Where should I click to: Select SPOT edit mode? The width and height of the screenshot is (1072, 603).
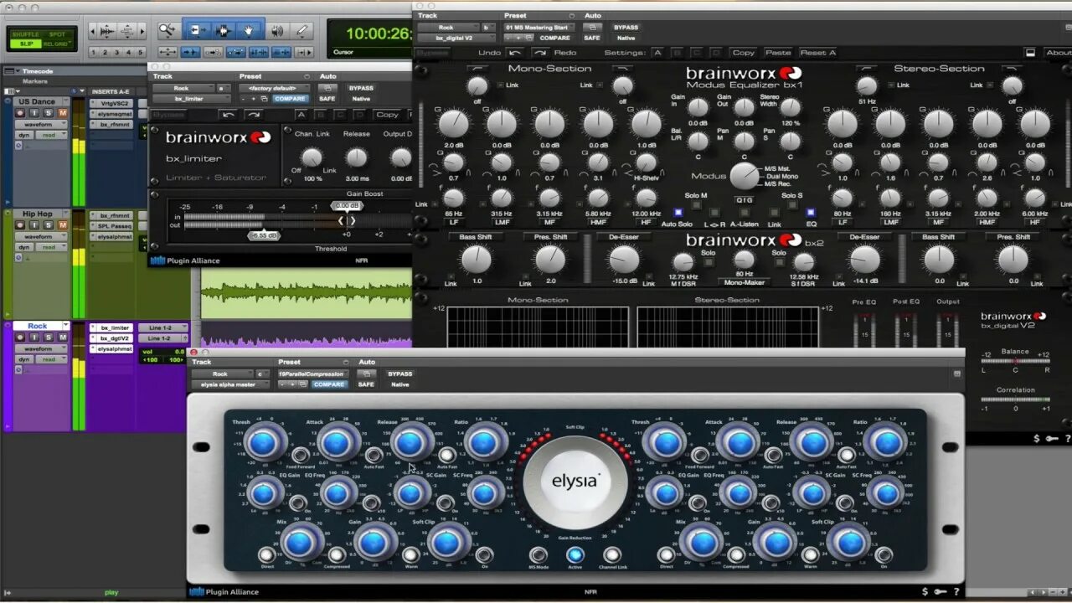tap(57, 34)
